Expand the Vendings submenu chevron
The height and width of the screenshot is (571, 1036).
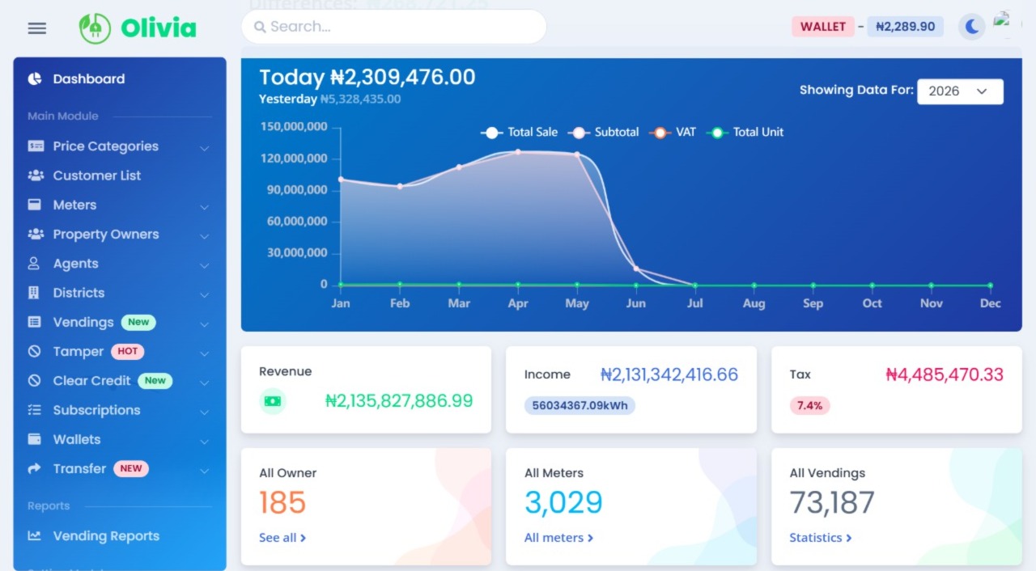pos(204,324)
